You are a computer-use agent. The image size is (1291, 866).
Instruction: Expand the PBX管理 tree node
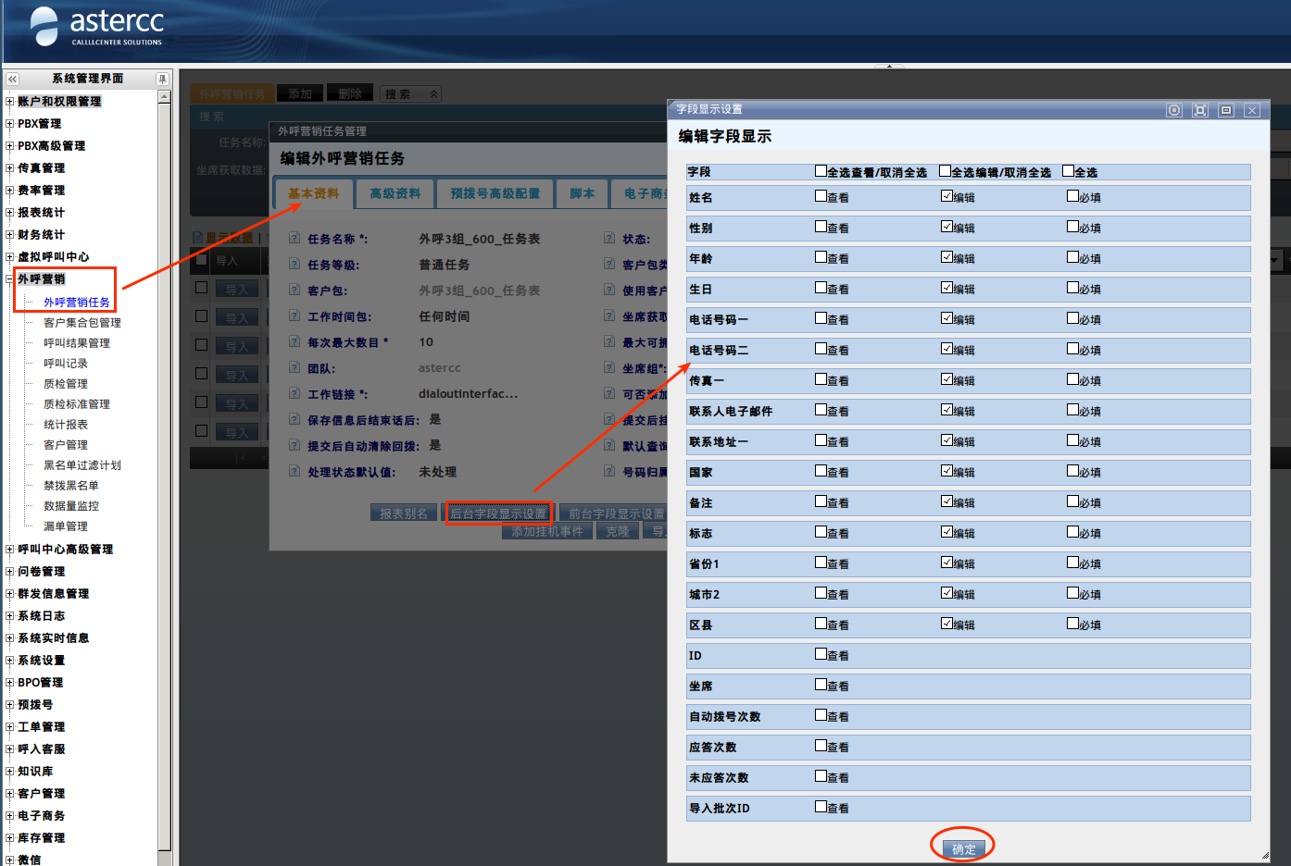click(x=10, y=124)
